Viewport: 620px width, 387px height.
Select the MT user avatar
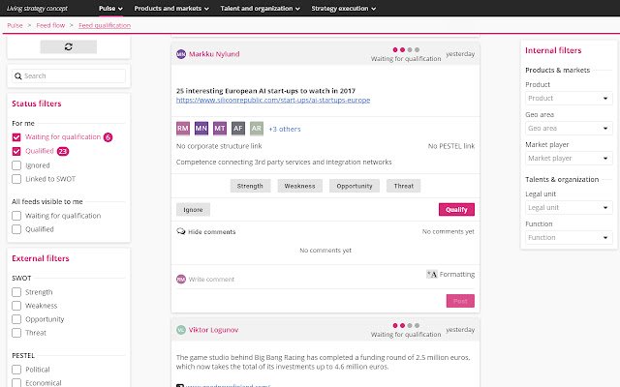point(220,129)
